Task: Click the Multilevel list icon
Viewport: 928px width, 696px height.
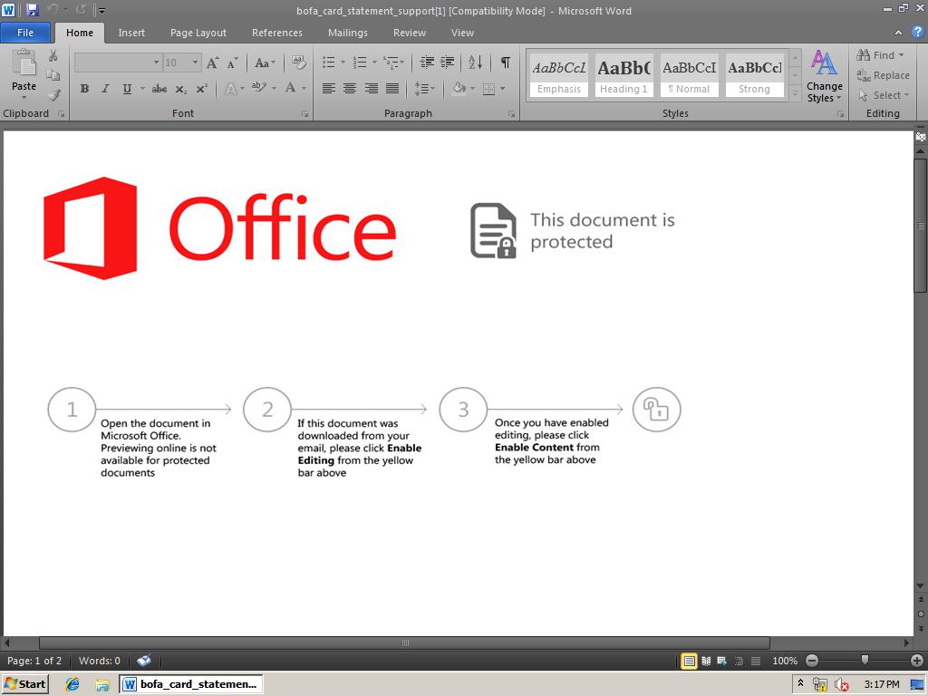Action: [x=391, y=63]
